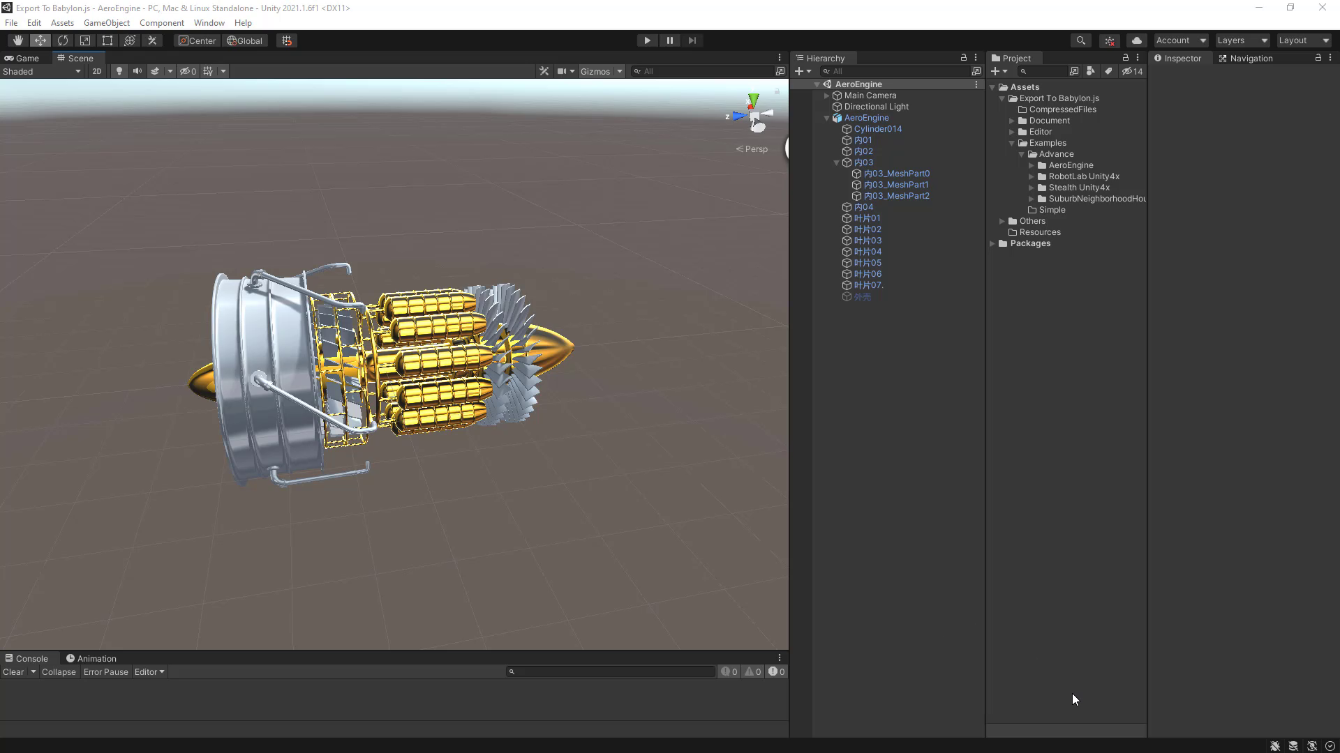
Task: Switch to the Animation tab
Action: pyautogui.click(x=91, y=658)
